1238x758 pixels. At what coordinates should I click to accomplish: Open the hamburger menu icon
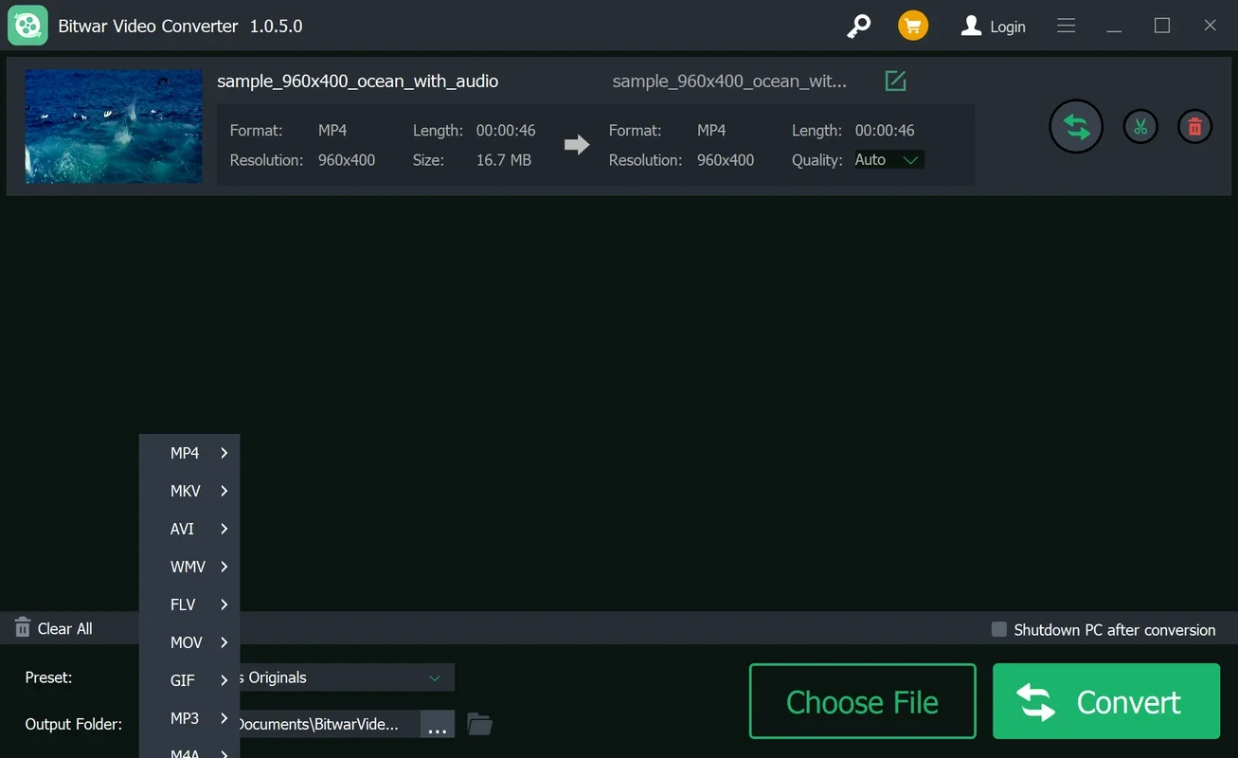pos(1067,26)
